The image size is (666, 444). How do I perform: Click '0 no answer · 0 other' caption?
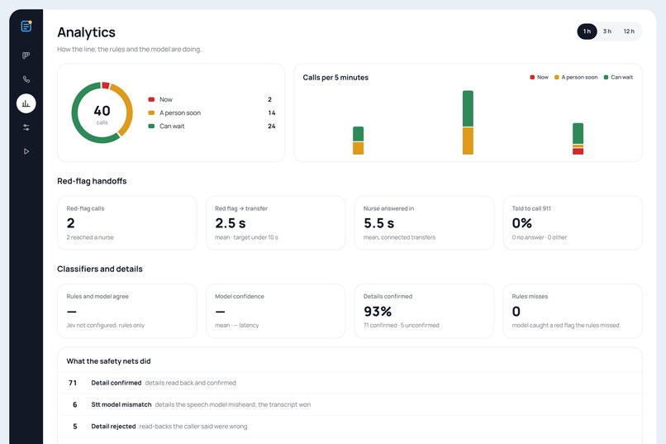[539, 237]
